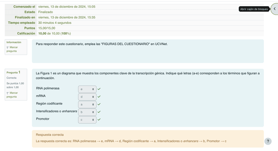Image resolution: width=278 pixels, height=151 pixels.
Task: Open the Intensificadores o enhancers dropdown
Action: pos(87,112)
